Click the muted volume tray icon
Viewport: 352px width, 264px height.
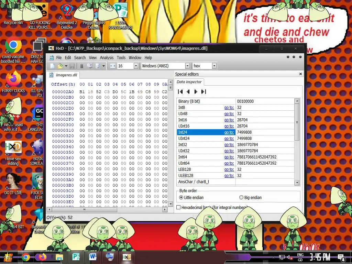coord(290,257)
